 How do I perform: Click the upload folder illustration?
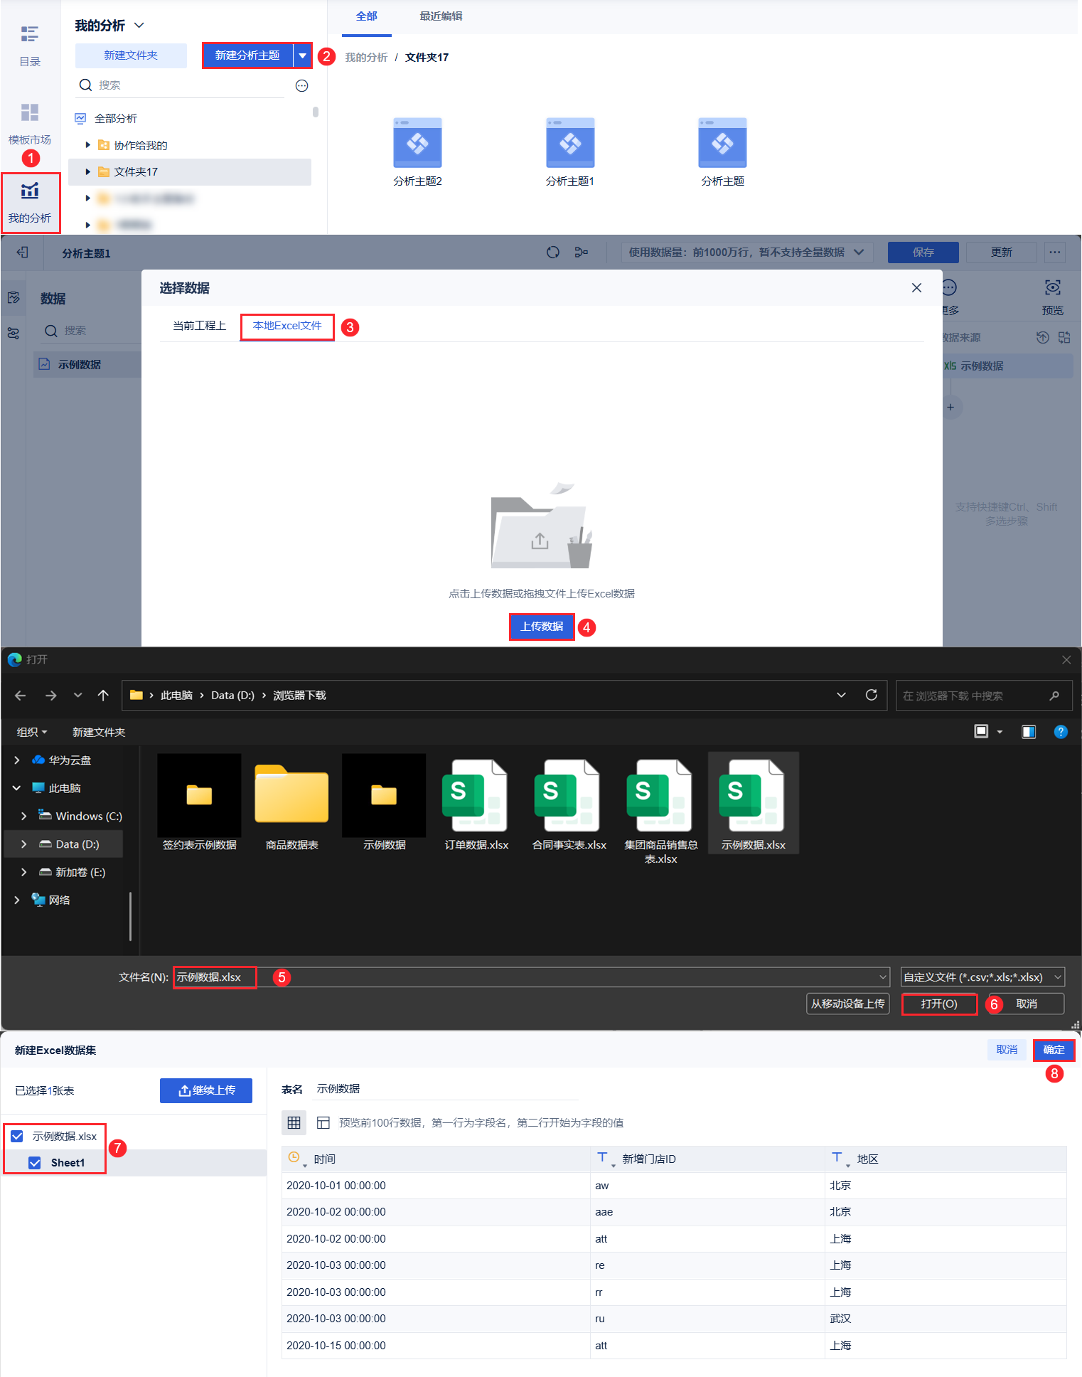(x=542, y=526)
